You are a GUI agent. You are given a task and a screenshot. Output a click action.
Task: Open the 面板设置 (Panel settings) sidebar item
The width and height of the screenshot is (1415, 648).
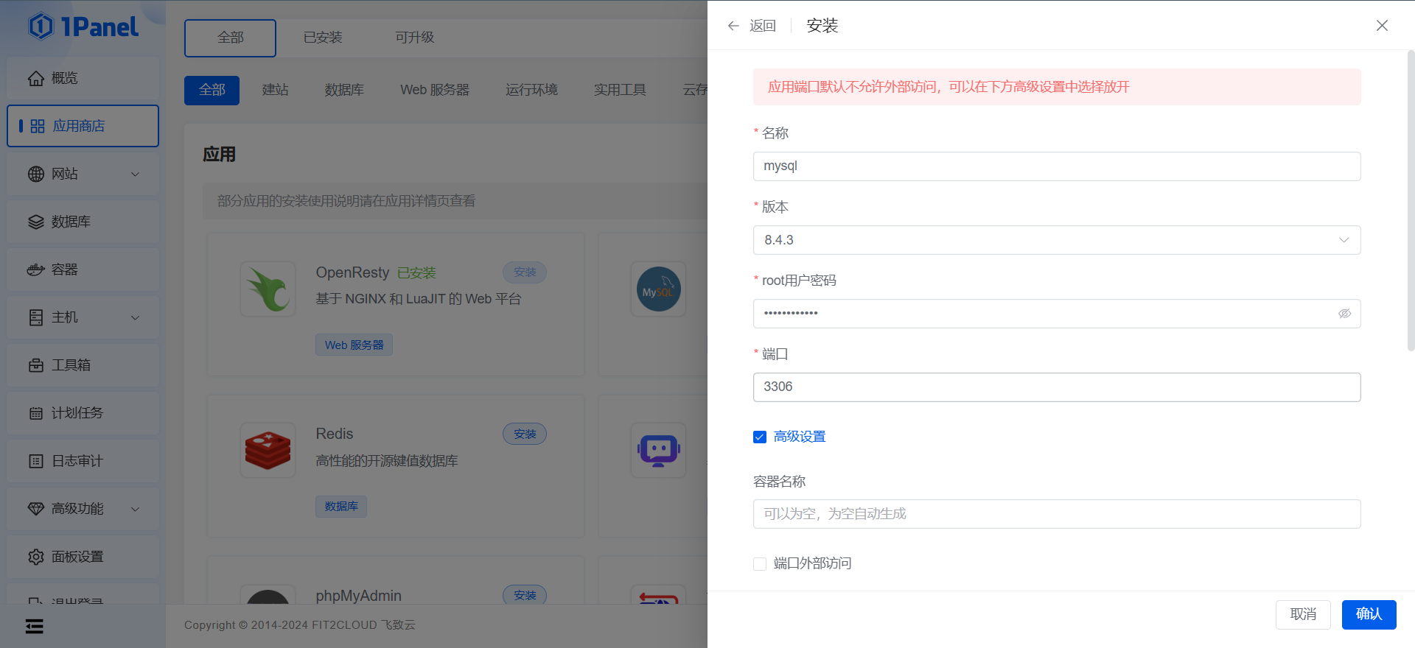[83, 557]
